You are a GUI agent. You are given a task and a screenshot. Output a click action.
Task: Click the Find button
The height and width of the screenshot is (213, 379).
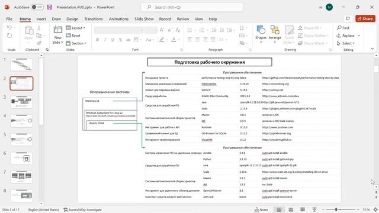click(x=343, y=28)
